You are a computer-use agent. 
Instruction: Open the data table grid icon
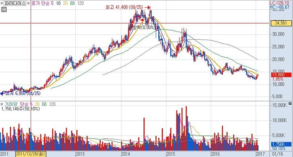click(4, 9)
